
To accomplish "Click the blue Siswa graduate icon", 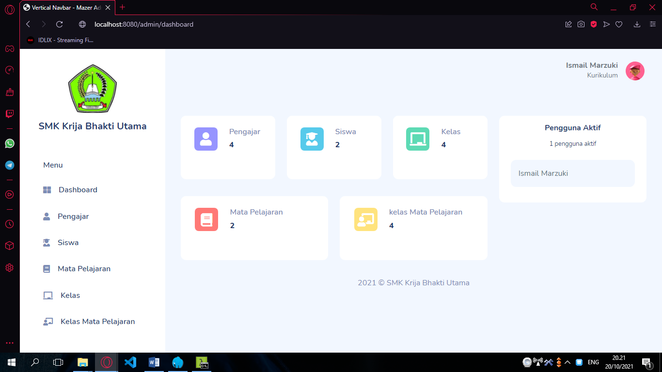I will [x=312, y=139].
